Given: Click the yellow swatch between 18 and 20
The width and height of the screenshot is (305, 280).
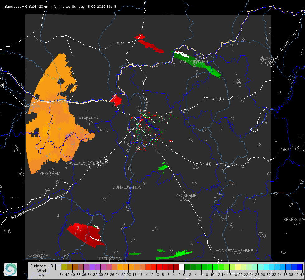Looking at the screenshot, I should (x=238, y=267).
